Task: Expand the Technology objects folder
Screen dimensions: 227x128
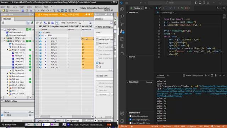Action: [7, 73]
